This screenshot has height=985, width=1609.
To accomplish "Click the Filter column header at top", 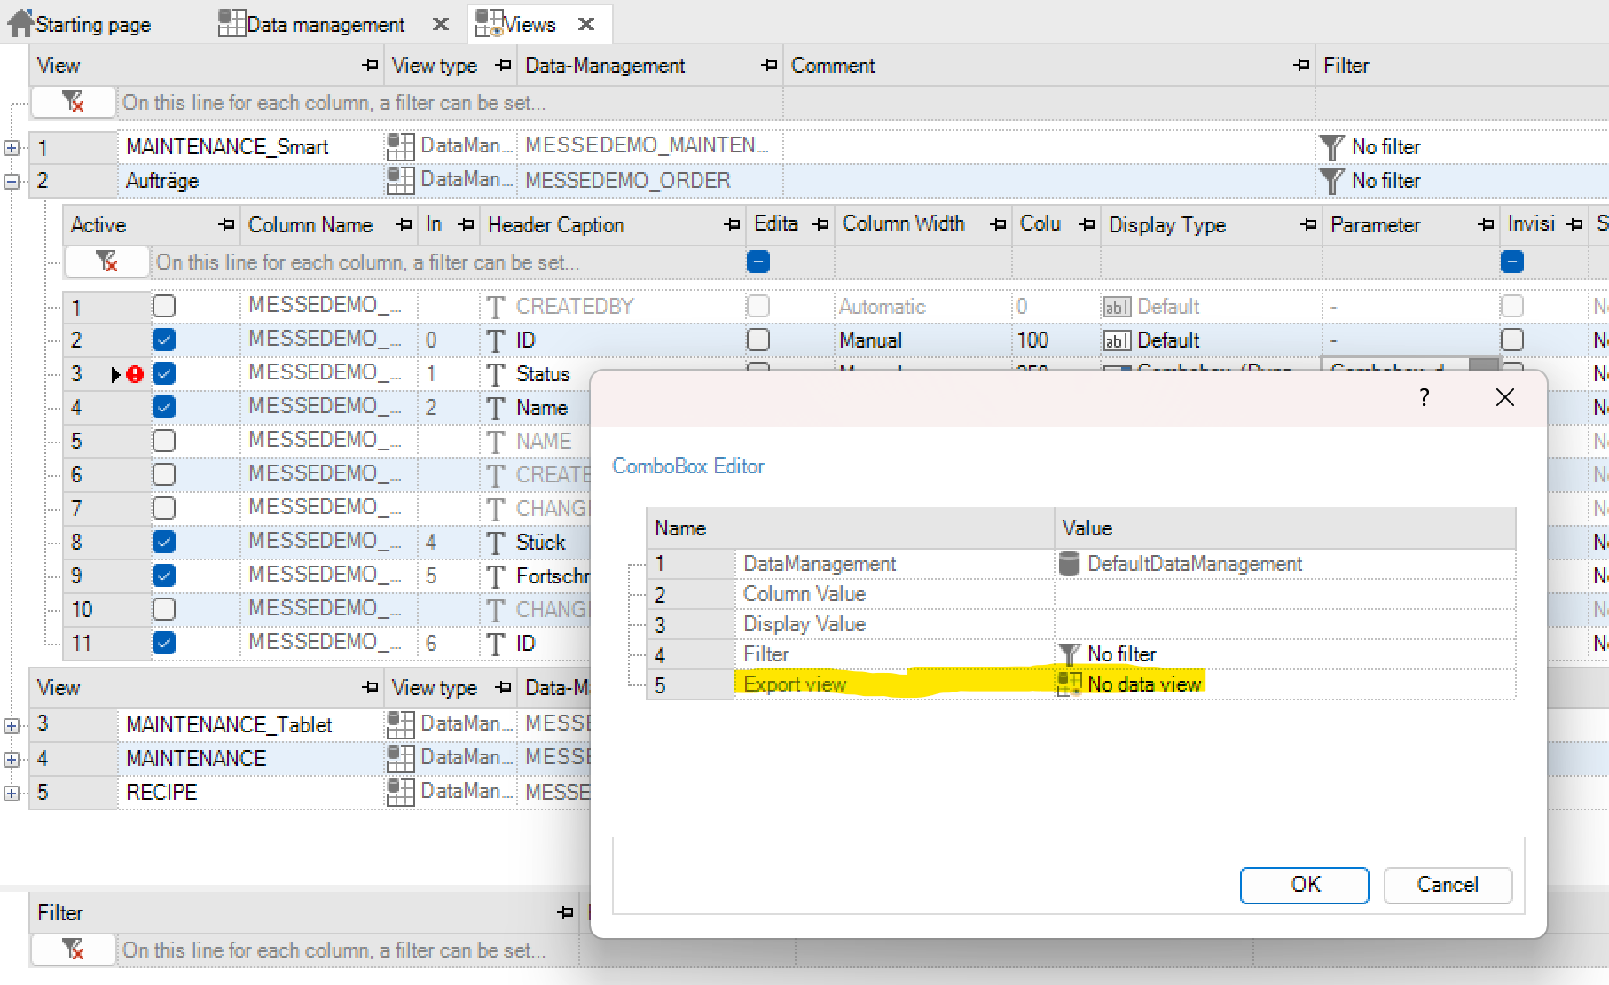I will [x=1461, y=66].
